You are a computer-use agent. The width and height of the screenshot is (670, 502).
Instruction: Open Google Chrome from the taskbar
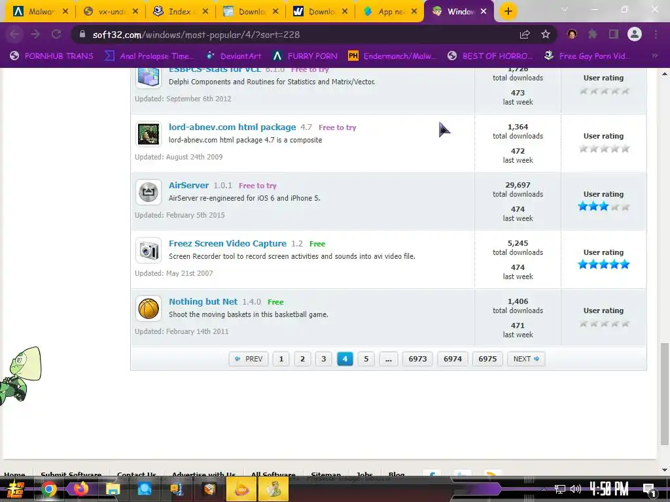click(48, 489)
